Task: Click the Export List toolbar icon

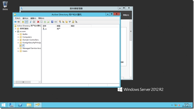Action: [x=48, y=22]
